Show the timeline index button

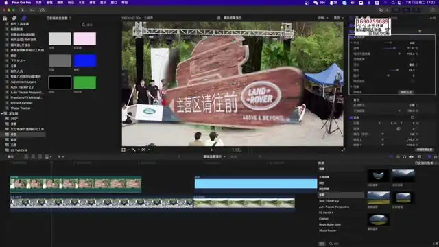[x=11, y=157]
